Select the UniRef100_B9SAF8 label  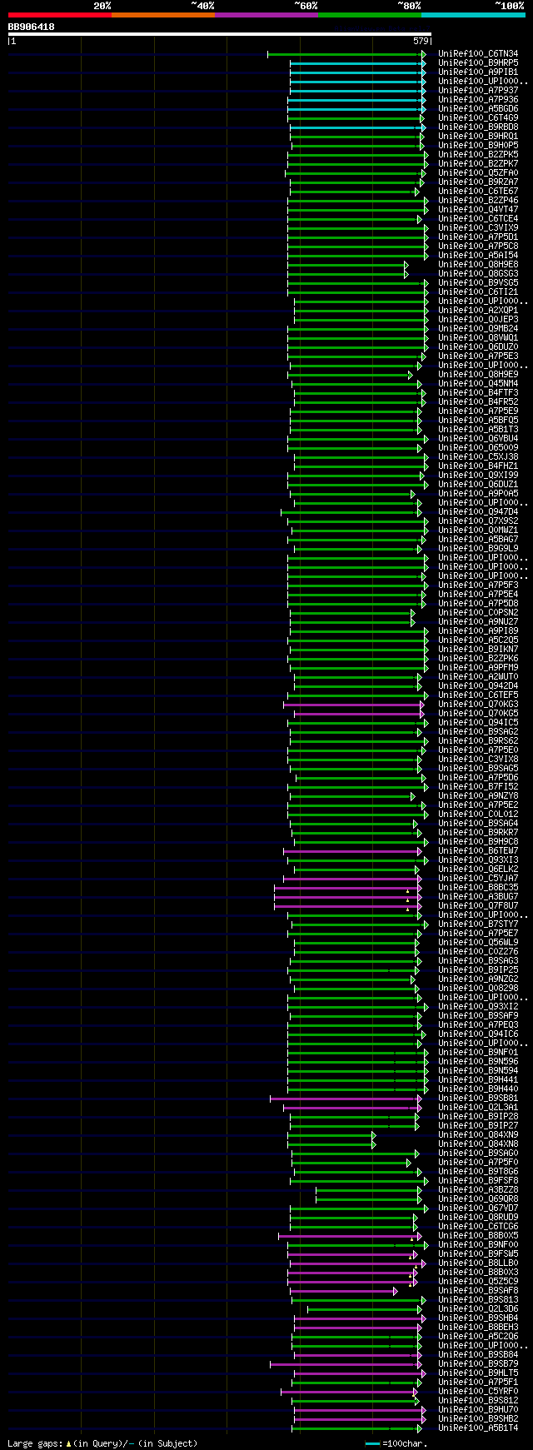478,1291
